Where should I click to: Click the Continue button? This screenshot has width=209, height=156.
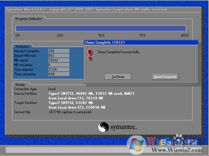[x=118, y=77]
